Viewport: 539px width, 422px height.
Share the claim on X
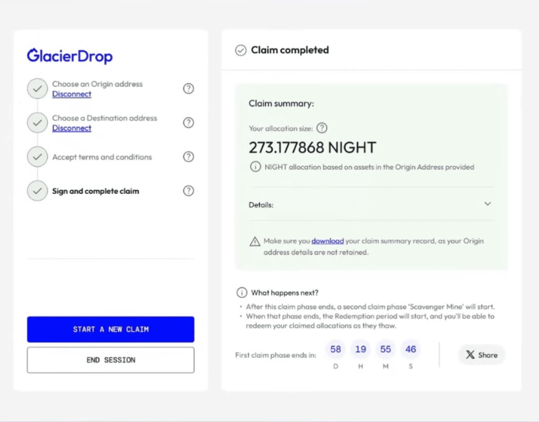482,355
